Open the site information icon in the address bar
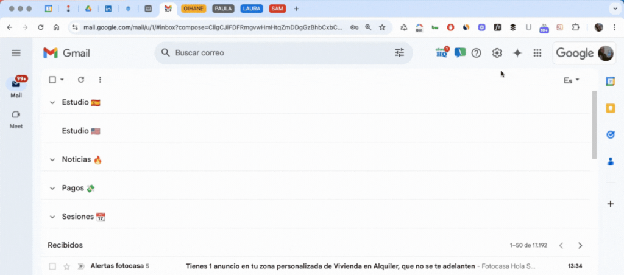This screenshot has height=275, width=624. tap(74, 27)
